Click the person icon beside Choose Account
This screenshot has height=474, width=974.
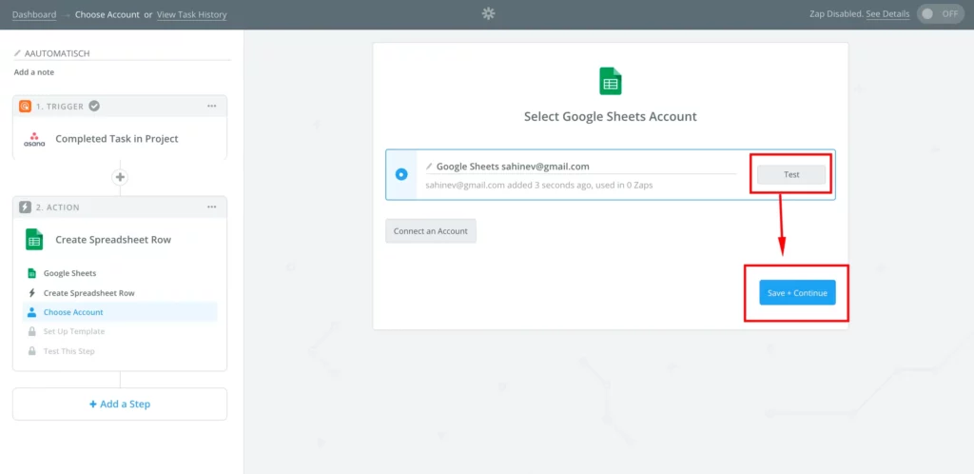(x=31, y=312)
